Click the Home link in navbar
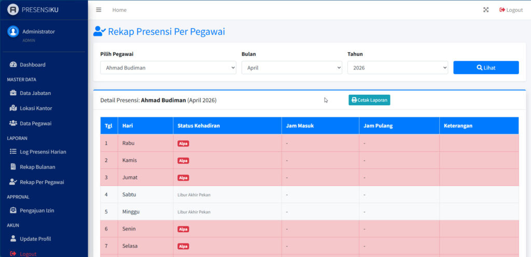531x257 pixels. coord(119,10)
